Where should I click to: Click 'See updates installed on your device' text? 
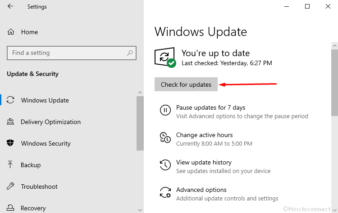(224, 171)
